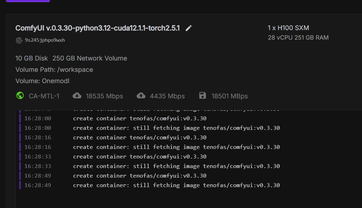This screenshot has height=208, width=362.
Task: Click the last 16:28:49 still fetching log line
Action: click(176, 185)
